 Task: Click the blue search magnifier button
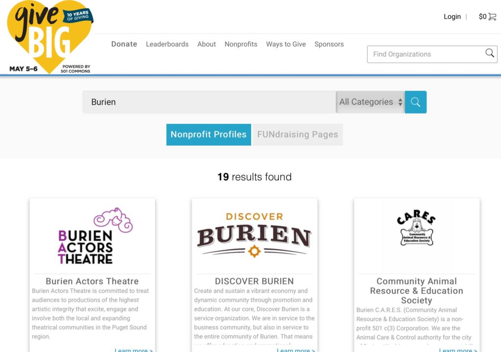click(415, 102)
